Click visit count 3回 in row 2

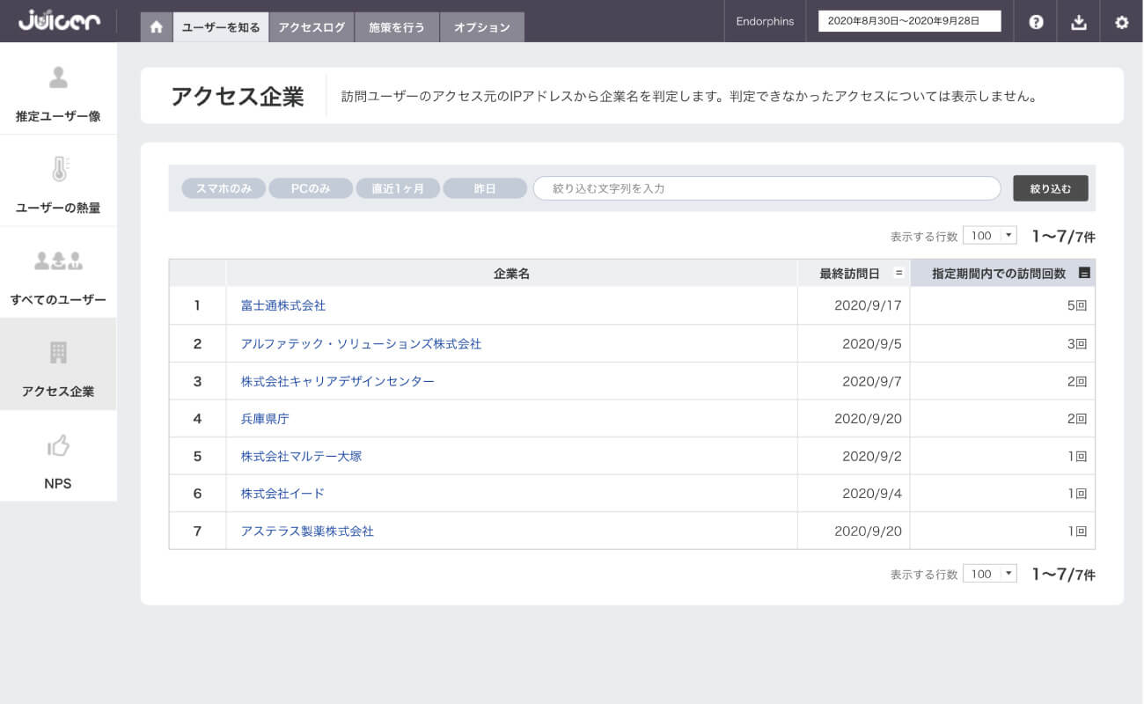[x=1077, y=344]
